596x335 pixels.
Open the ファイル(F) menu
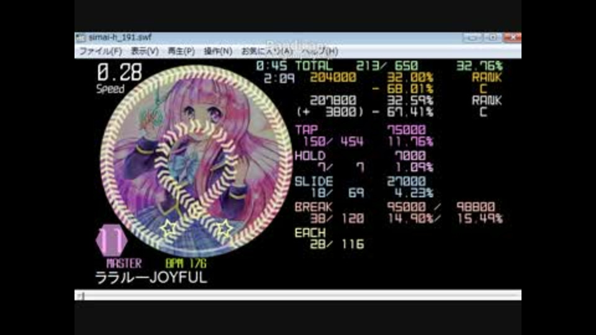tap(101, 51)
